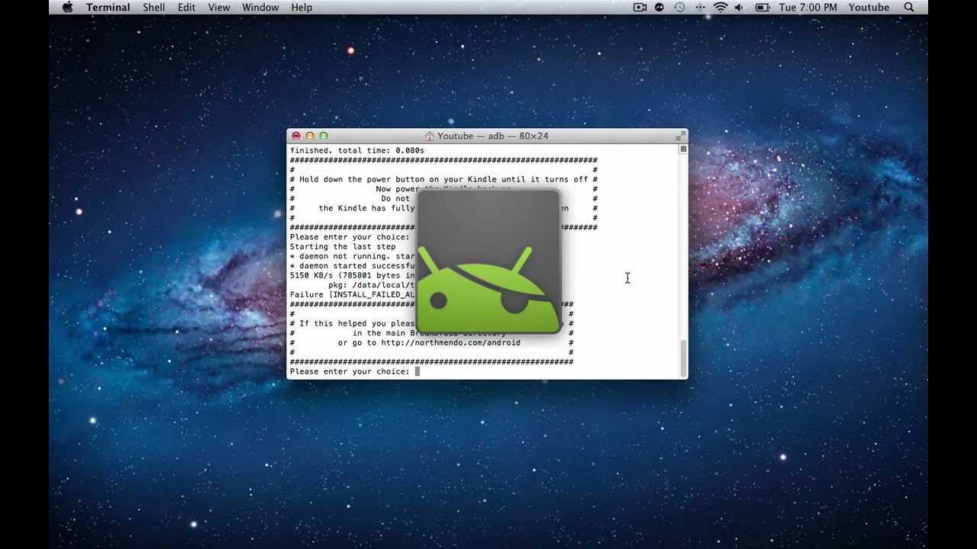Click the round black face menu bar icon
This screenshot has height=549, width=977.
click(x=660, y=7)
